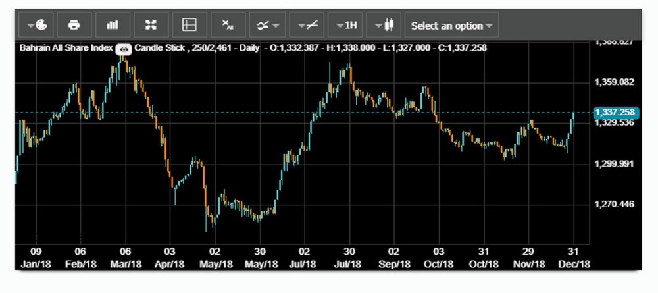Click the 02 Jul/18 date label
This screenshot has width=658, height=293.
[x=304, y=257]
